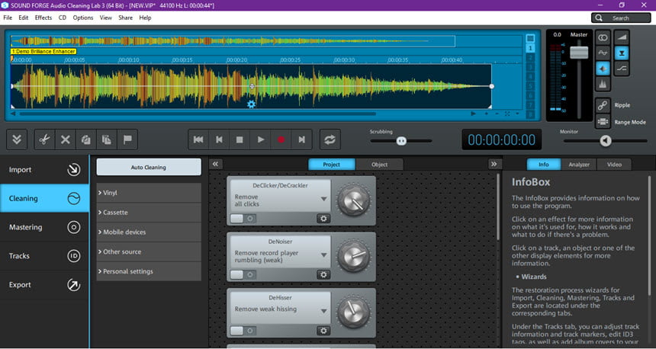Switch to the Video tab
Viewport: 656px width, 349px height.
coord(614,165)
